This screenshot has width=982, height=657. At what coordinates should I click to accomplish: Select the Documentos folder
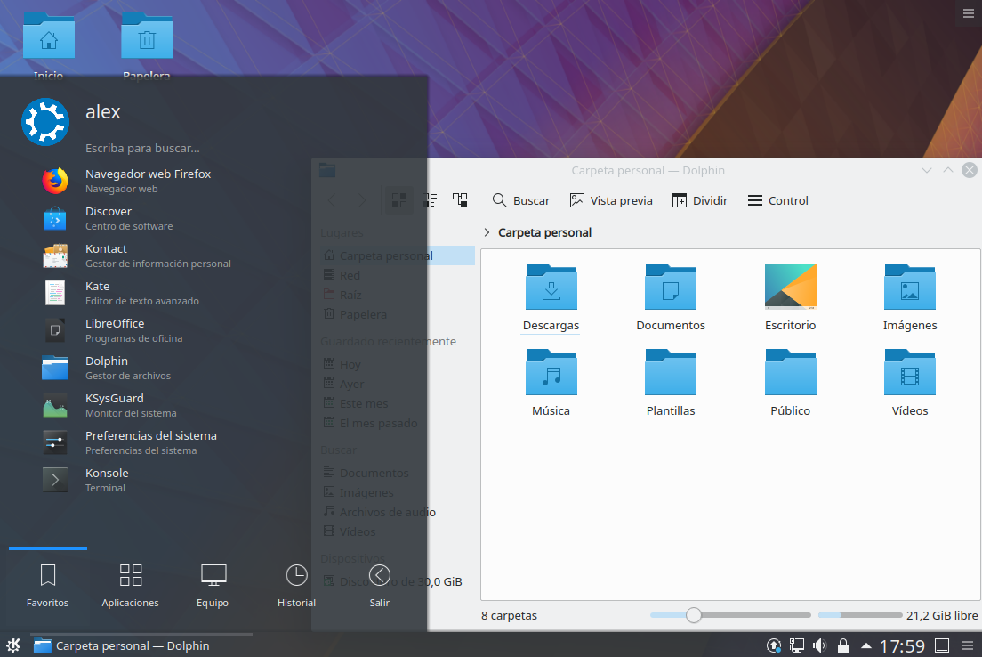671,297
